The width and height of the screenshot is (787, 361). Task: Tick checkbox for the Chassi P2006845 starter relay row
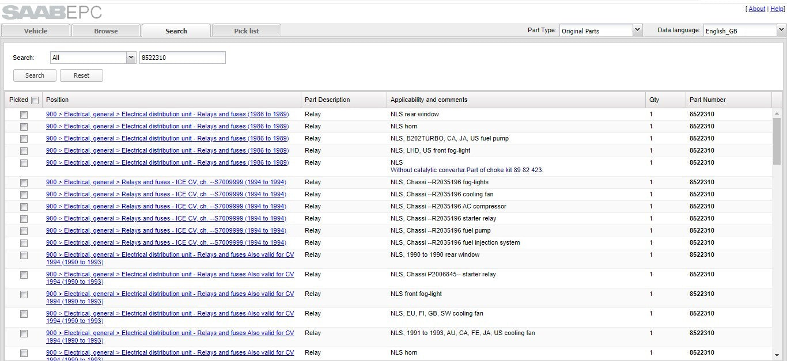tap(24, 275)
